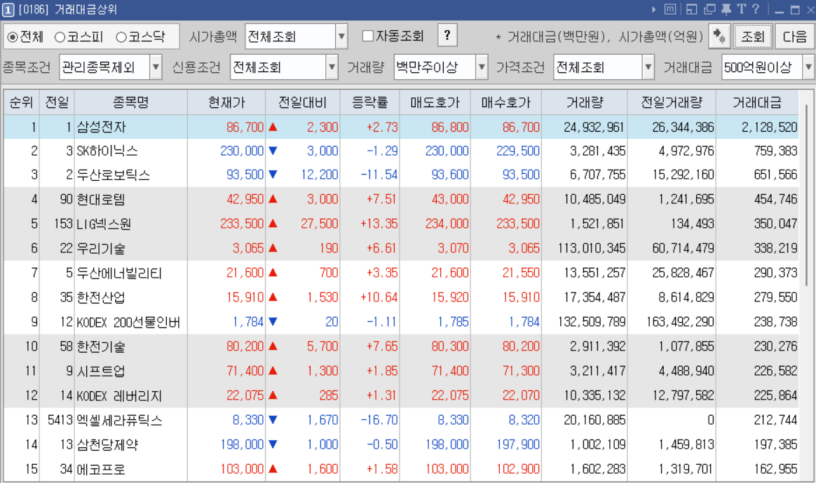Enable the 자동조회 checkbox
816x483 pixels.
coord(367,35)
